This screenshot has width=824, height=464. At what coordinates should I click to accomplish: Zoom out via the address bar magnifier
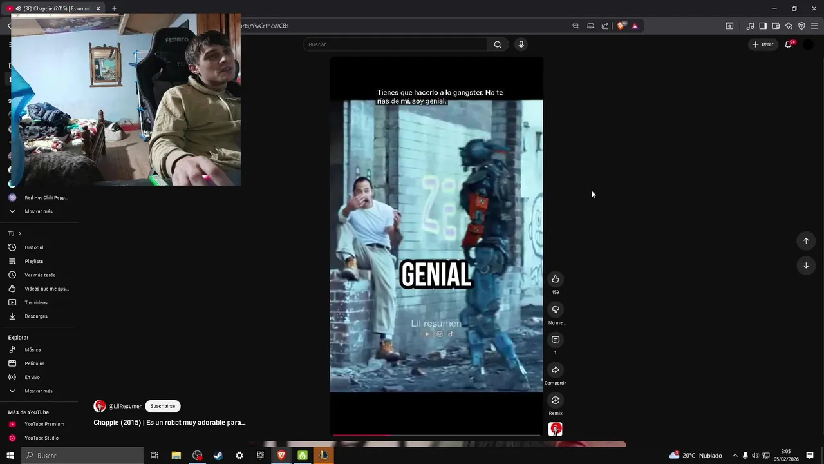(576, 26)
